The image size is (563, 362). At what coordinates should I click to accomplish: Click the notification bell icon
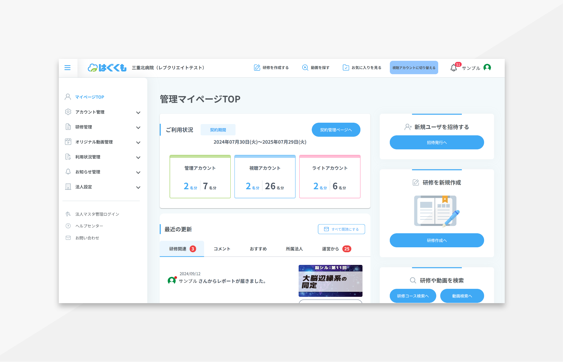454,68
